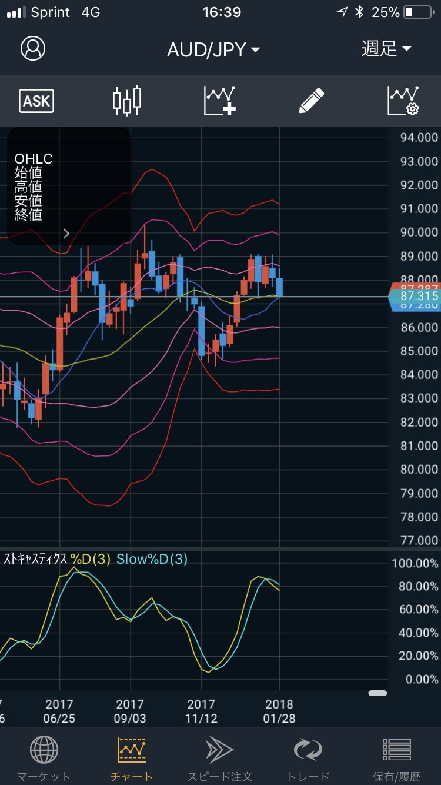Tap the 始値 open price label
The width and height of the screenshot is (441, 785).
click(28, 173)
